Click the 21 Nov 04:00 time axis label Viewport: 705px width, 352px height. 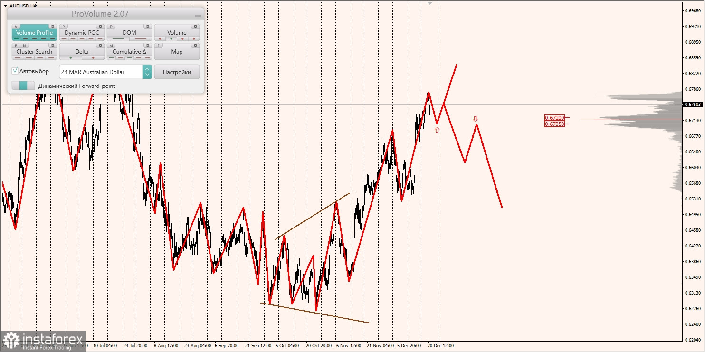(x=380, y=346)
